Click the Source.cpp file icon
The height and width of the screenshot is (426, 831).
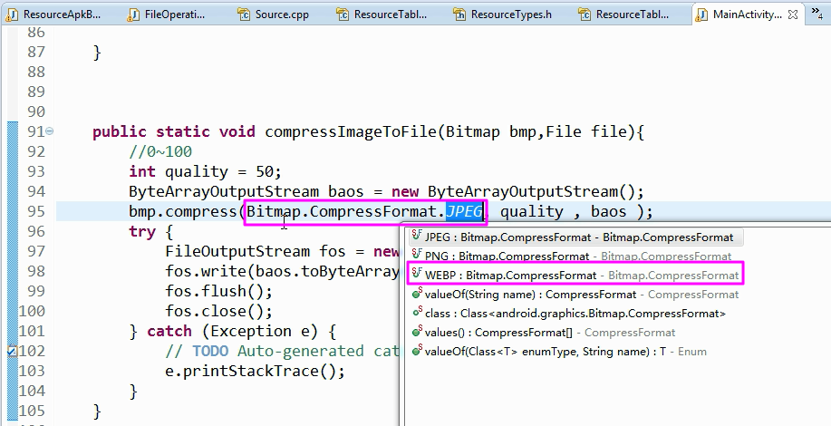click(243, 15)
